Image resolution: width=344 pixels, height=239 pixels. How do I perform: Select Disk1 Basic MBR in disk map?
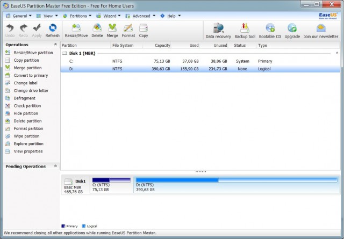(75, 185)
